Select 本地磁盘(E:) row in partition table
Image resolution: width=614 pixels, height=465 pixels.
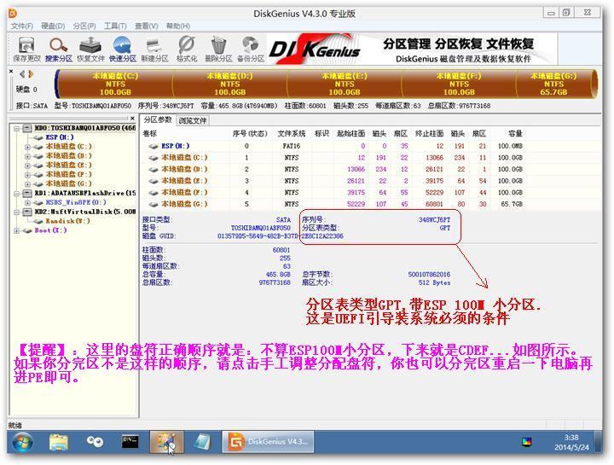click(332, 181)
